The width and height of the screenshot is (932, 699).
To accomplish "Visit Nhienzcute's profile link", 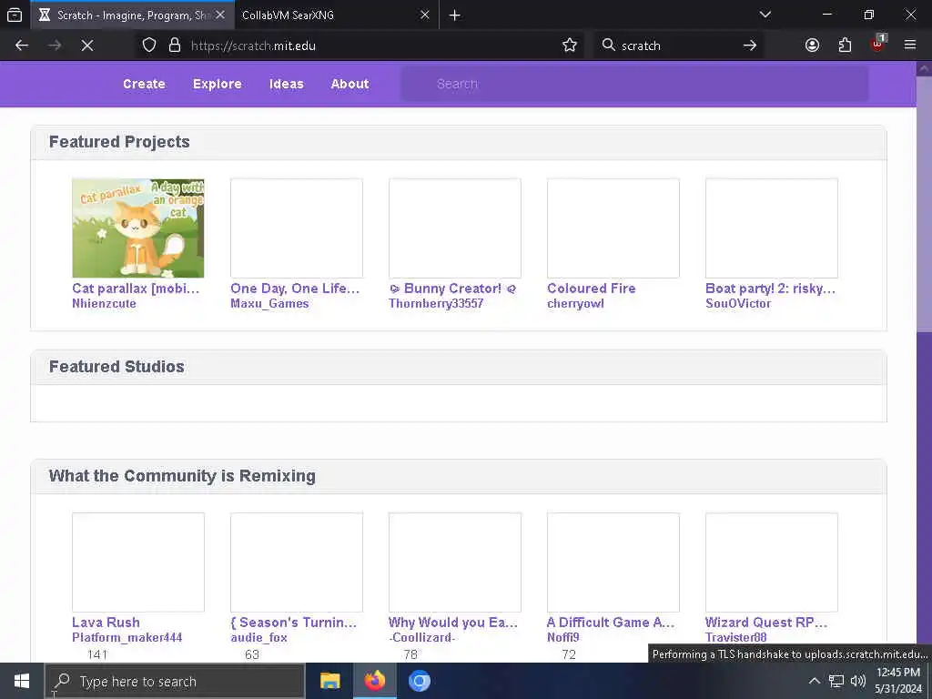I will click(x=104, y=303).
